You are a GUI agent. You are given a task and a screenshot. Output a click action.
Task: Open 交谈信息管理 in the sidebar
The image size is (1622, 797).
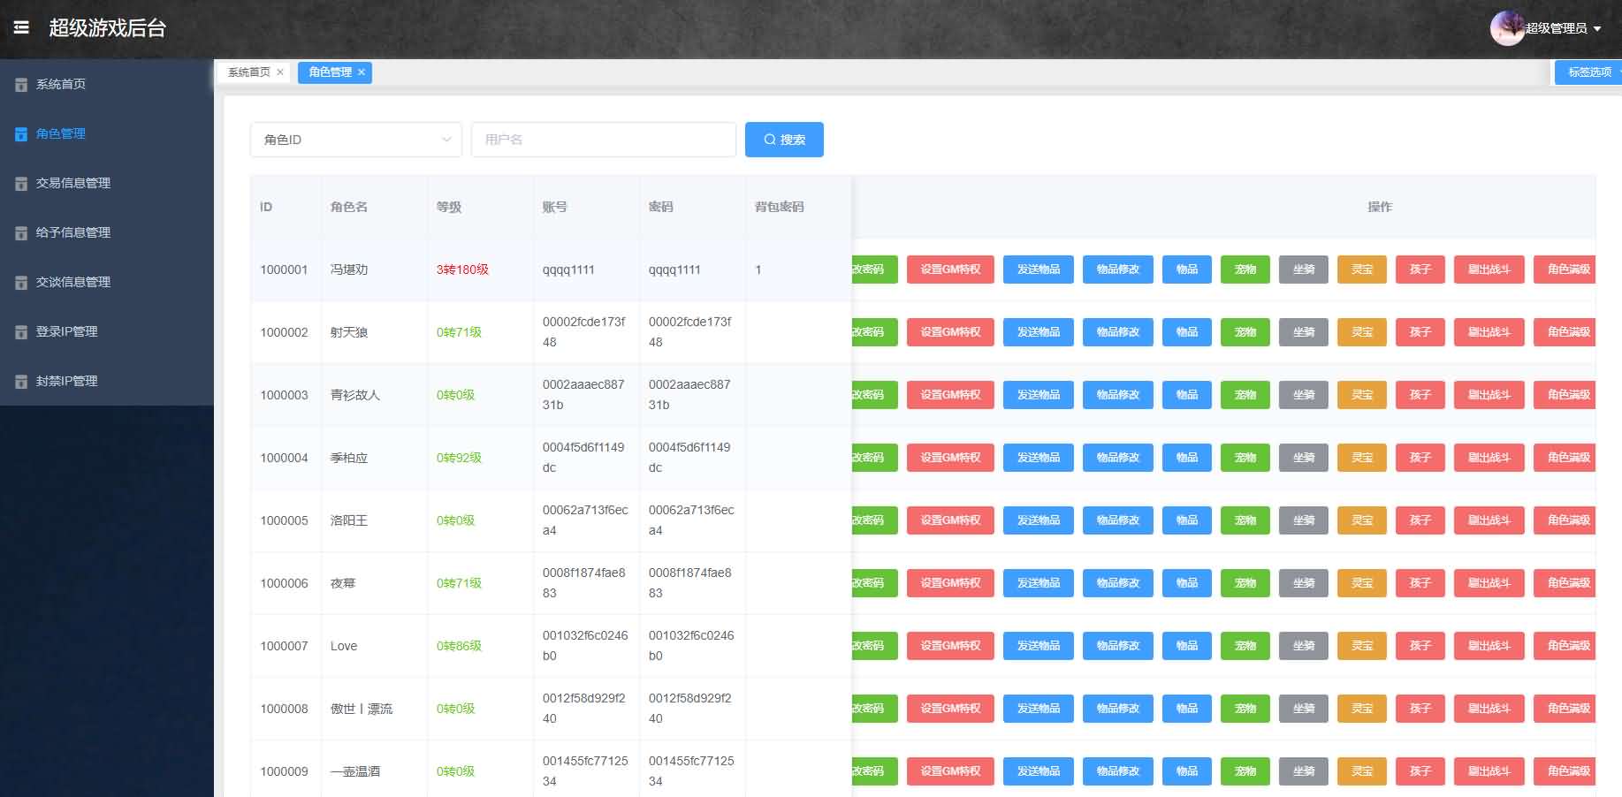72,282
